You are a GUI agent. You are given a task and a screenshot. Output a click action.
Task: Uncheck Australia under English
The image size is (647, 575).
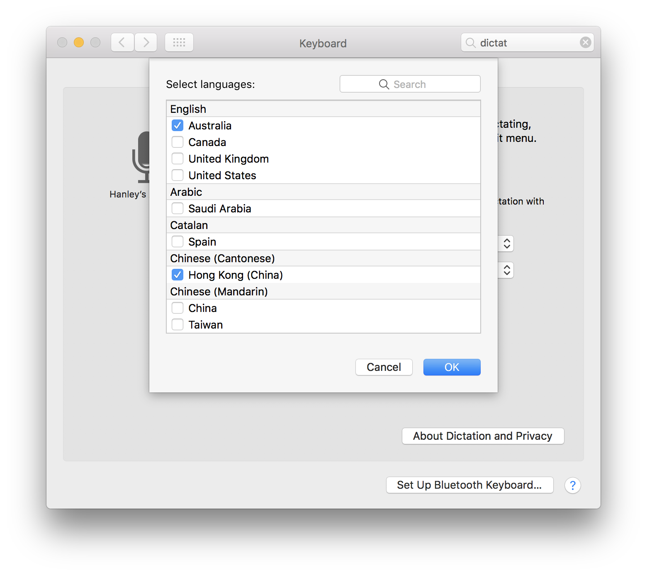177,125
